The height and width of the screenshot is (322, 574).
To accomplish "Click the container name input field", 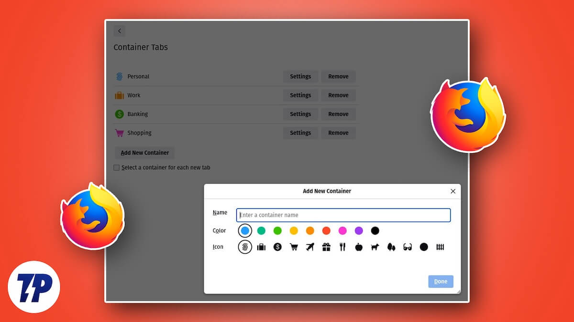I will pos(343,215).
